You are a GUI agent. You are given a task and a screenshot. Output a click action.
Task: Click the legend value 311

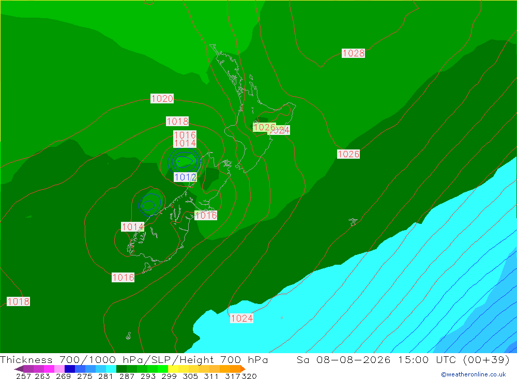click(211, 376)
